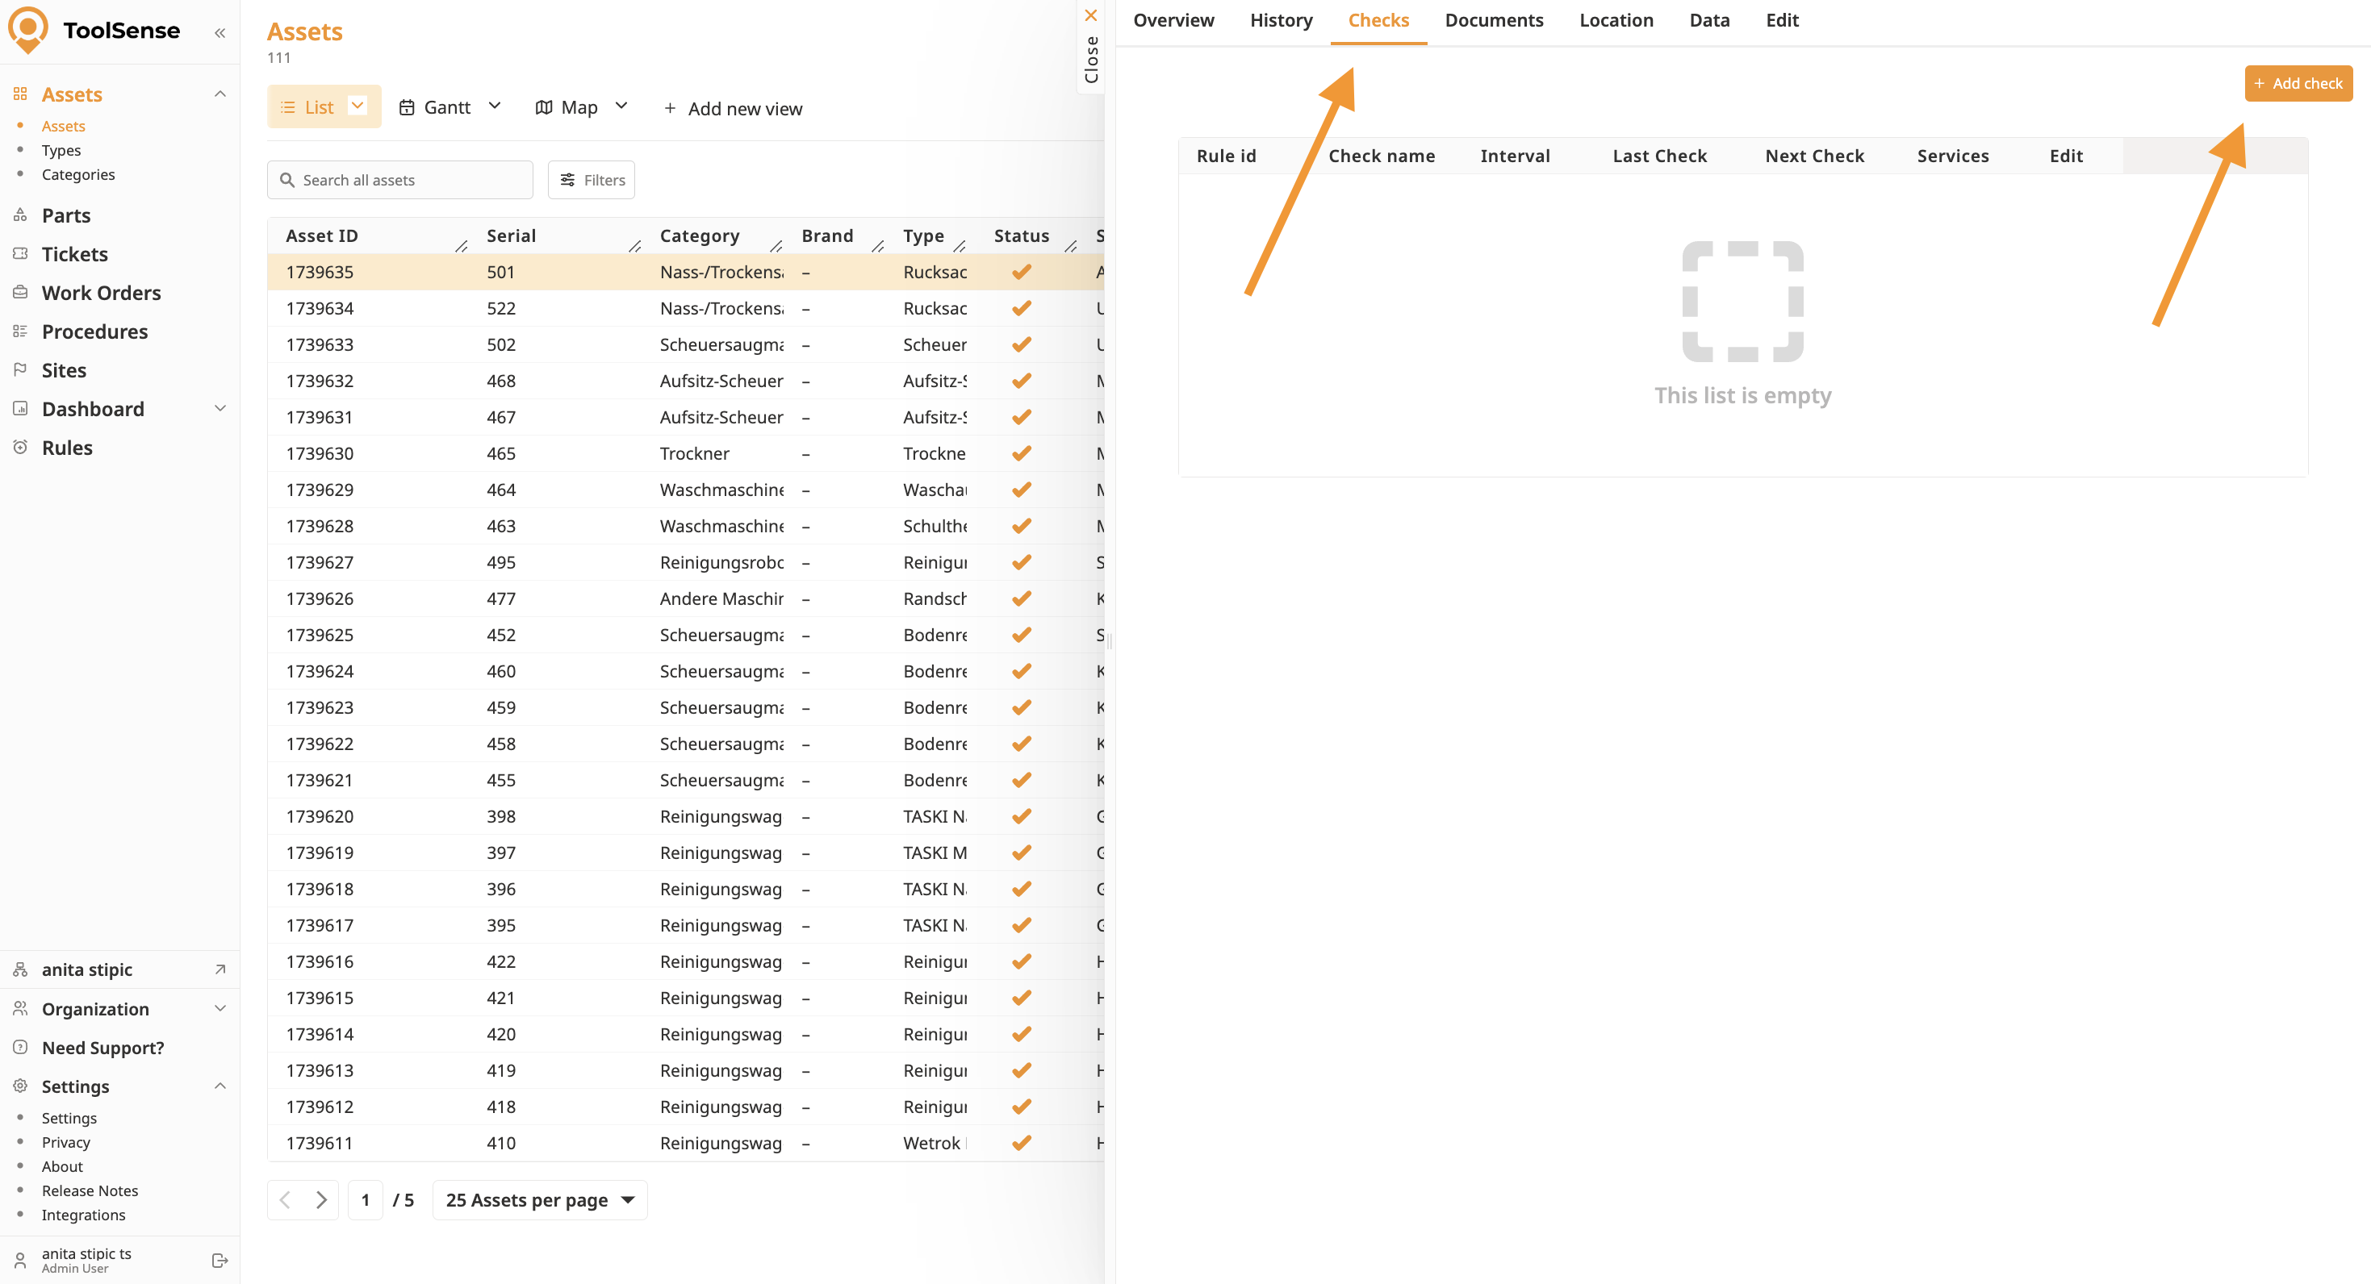Screen dimensions: 2371x1284
Task: Click Add new view
Action: click(733, 109)
